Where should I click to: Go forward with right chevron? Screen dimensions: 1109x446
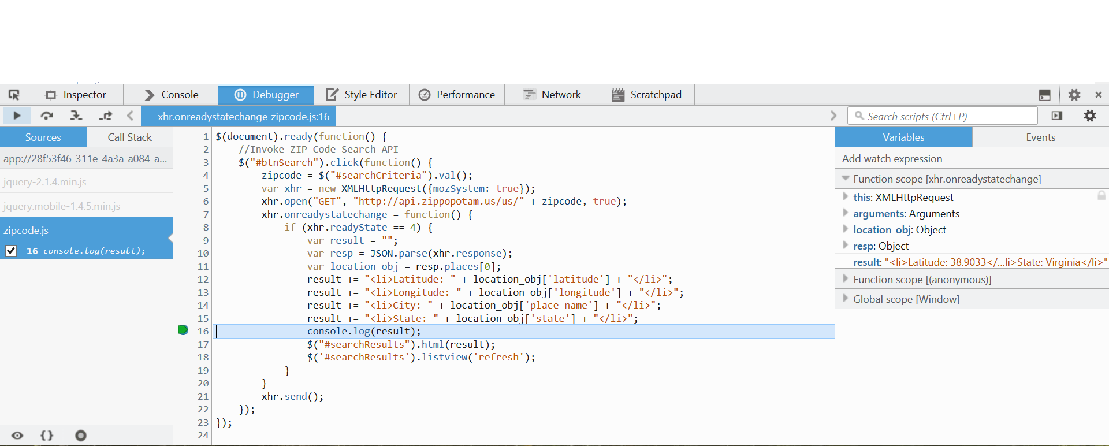coord(833,116)
